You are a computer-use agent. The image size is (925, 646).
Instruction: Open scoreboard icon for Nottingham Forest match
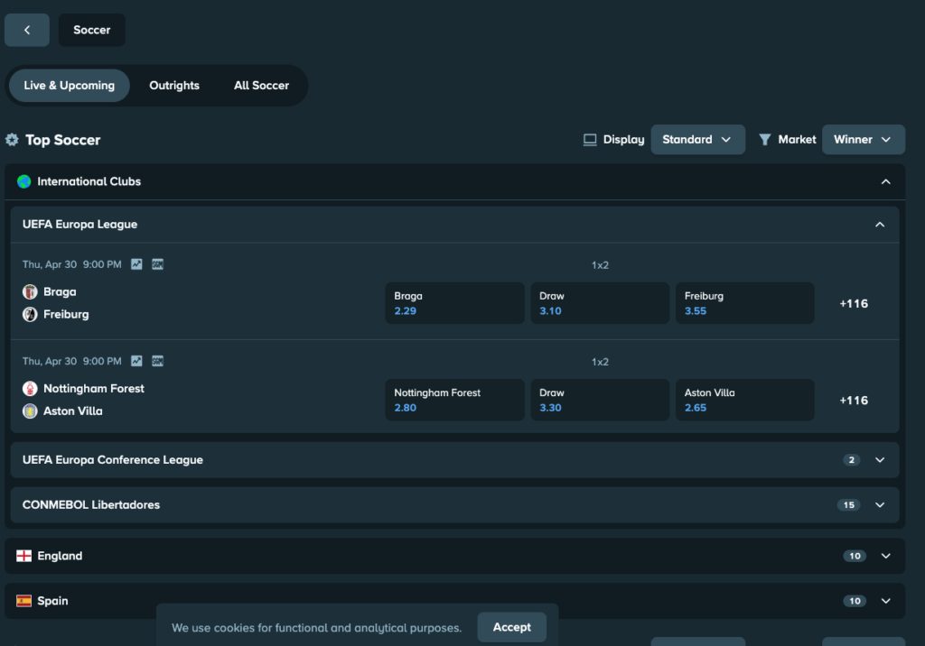coord(157,361)
